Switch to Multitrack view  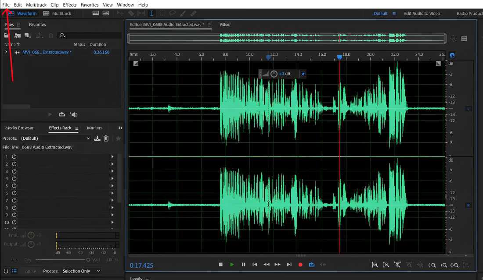pyautogui.click(x=58, y=14)
